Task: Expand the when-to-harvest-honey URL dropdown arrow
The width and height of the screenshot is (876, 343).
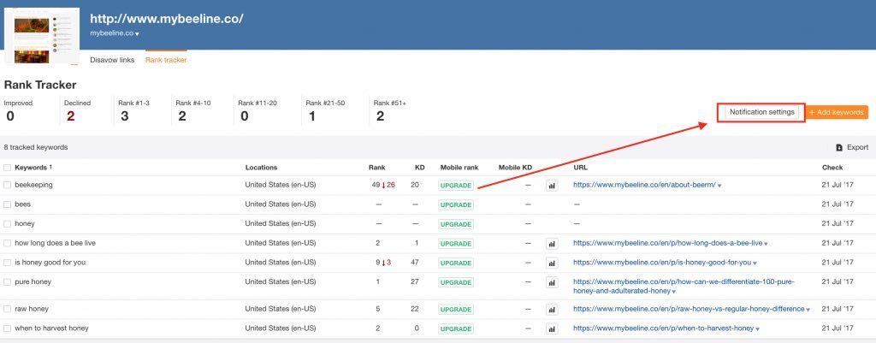Action: click(756, 329)
